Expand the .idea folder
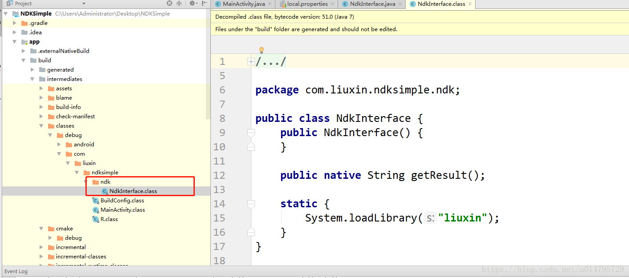The width and height of the screenshot is (629, 278). [x=15, y=32]
